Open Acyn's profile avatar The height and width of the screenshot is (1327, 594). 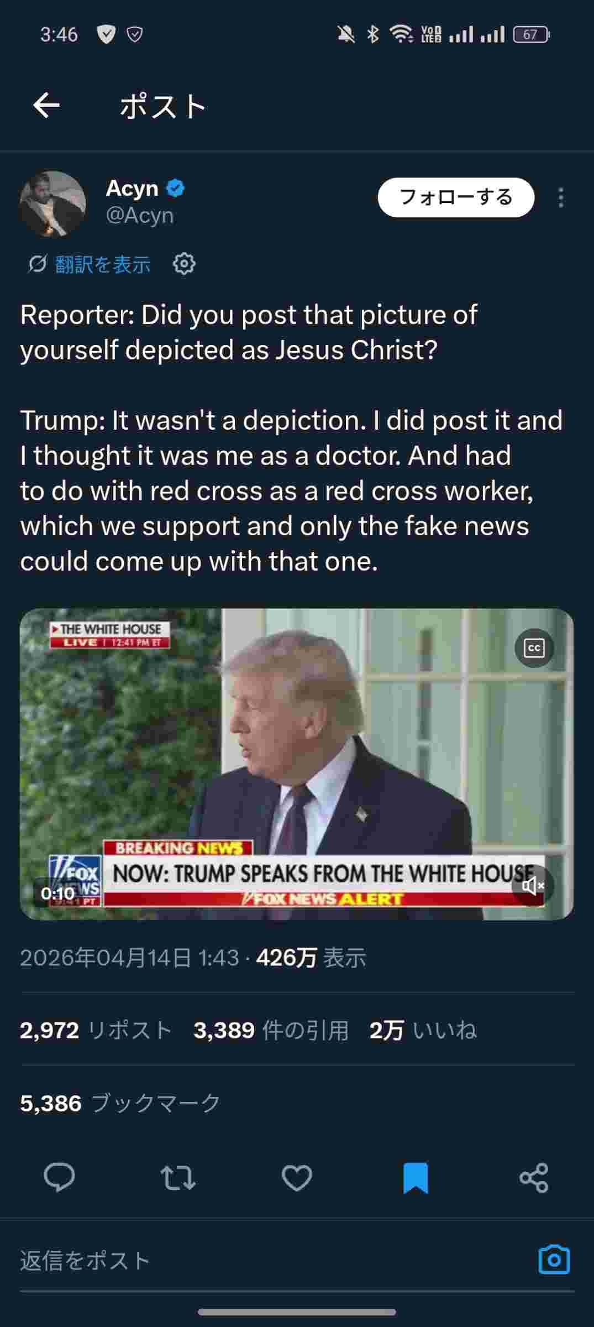(x=52, y=203)
